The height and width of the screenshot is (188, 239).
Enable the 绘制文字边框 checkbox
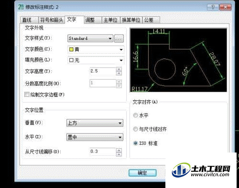[27, 94]
